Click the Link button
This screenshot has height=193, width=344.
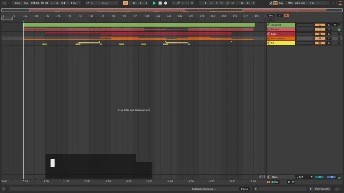[17, 3]
